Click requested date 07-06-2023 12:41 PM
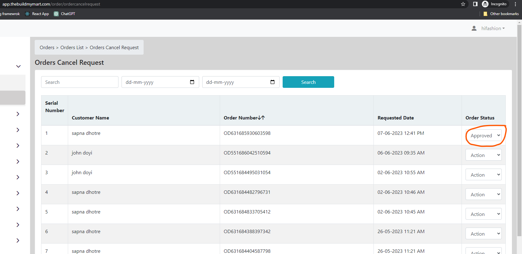The width and height of the screenshot is (522, 254). [401, 133]
